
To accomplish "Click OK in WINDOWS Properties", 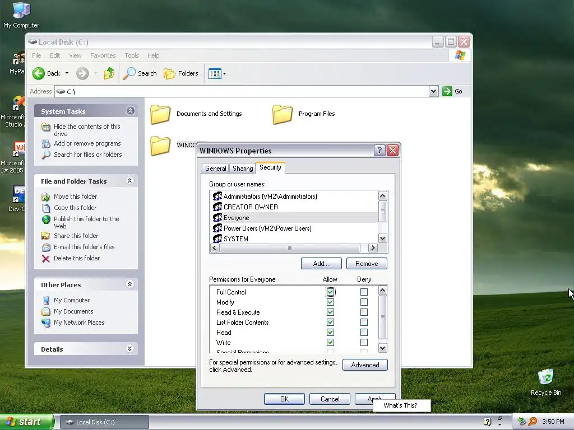I will [x=284, y=399].
